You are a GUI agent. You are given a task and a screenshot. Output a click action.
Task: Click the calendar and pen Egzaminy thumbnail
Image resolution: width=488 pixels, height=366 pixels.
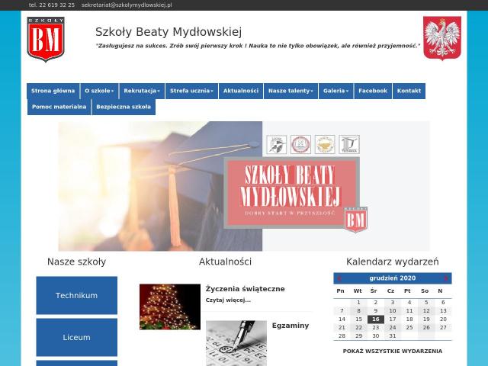tap(236, 343)
